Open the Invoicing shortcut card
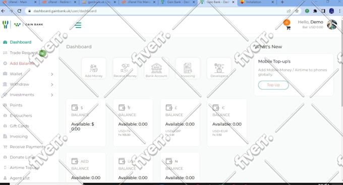Image resolution: width=343 pixels, height=185 pixels. [188, 68]
